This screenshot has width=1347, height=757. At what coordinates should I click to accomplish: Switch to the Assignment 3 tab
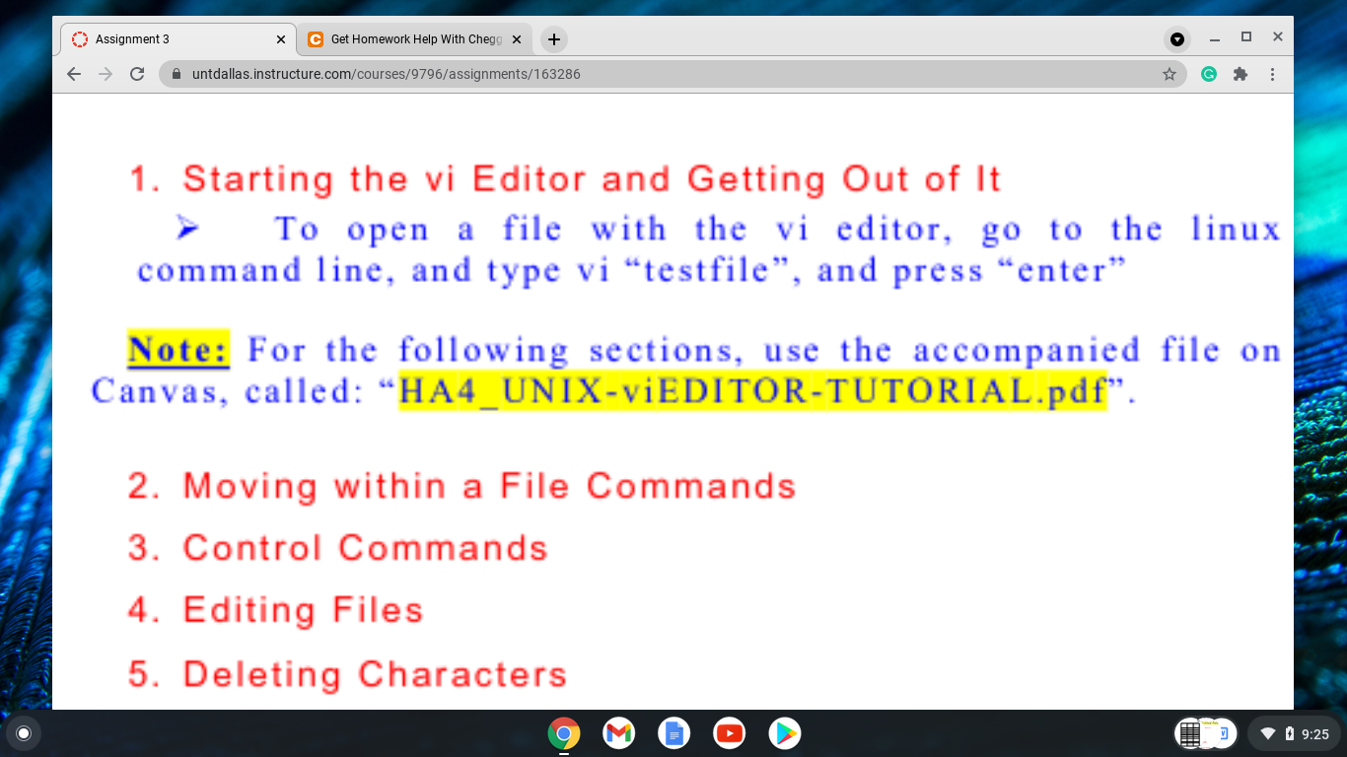178,39
